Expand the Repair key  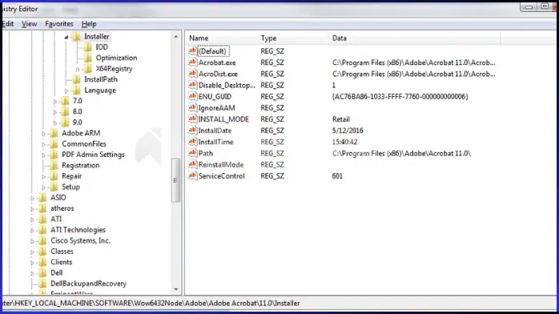[43, 177]
